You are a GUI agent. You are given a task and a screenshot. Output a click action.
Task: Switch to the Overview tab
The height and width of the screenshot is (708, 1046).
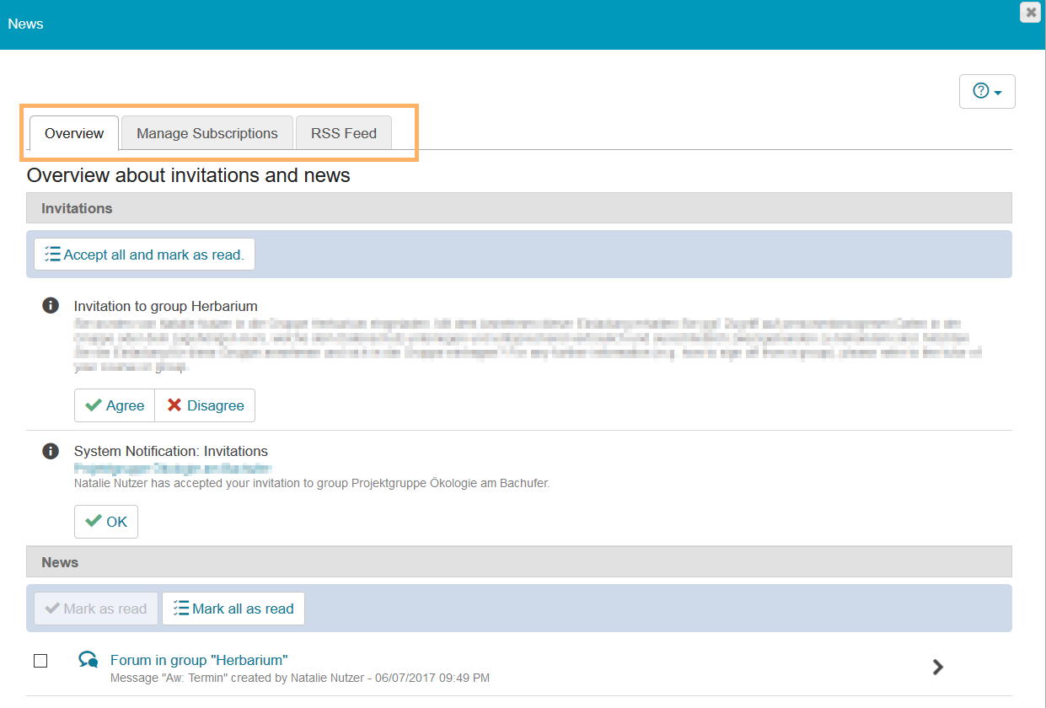[74, 133]
